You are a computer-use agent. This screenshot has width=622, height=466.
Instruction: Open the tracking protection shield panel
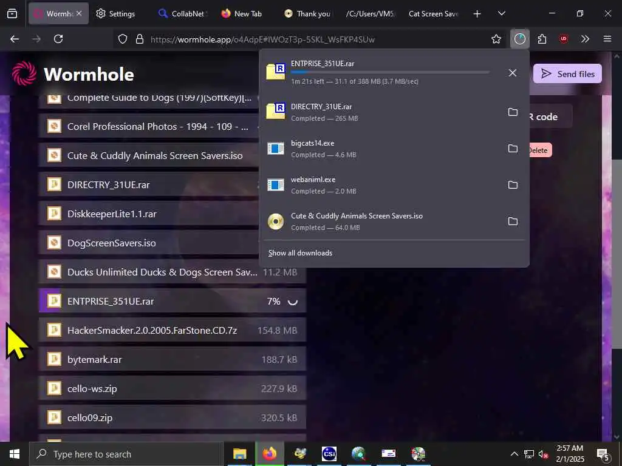click(123, 39)
